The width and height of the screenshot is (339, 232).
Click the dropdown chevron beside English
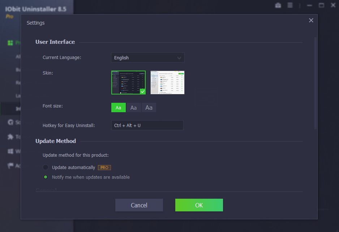tap(179, 58)
